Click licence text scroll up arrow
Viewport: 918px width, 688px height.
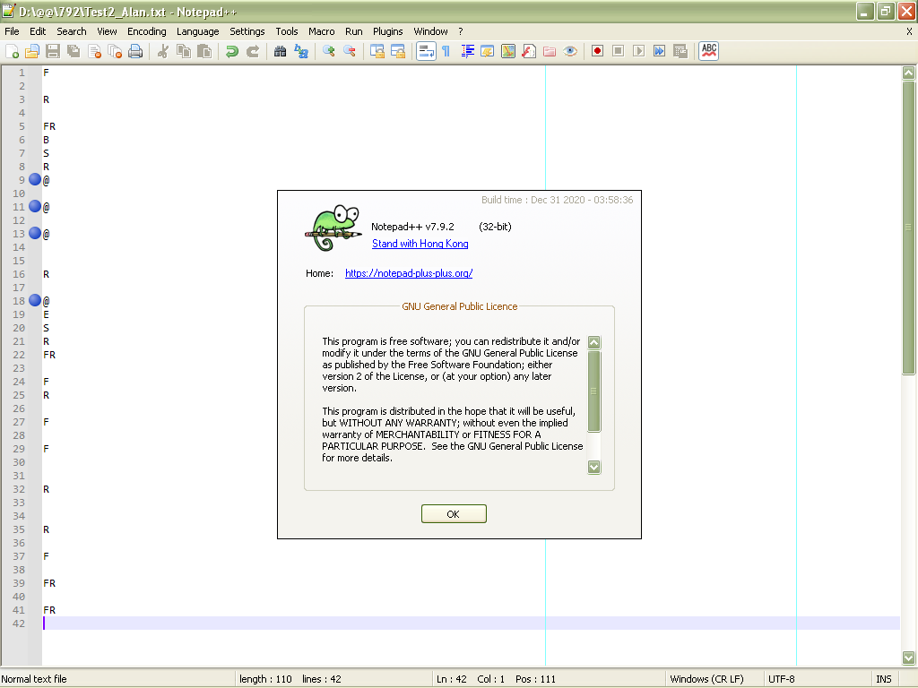(593, 343)
